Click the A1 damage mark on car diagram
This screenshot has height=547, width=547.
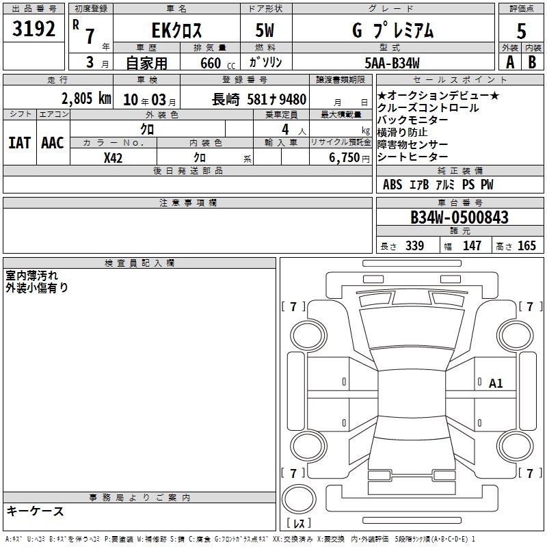click(x=496, y=384)
